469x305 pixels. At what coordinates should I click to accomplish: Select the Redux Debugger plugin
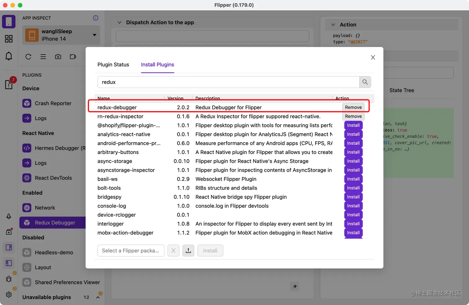(53, 222)
